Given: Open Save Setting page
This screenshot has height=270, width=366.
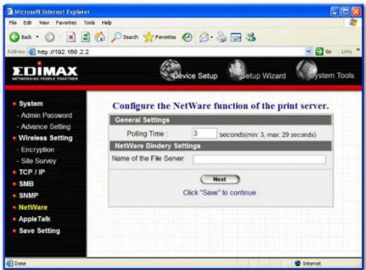Looking at the screenshot, I should (39, 231).
